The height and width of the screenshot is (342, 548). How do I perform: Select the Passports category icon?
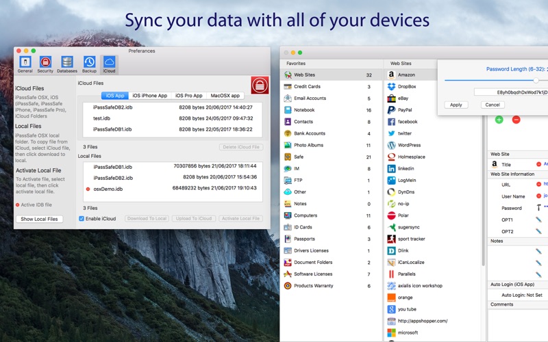point(288,239)
